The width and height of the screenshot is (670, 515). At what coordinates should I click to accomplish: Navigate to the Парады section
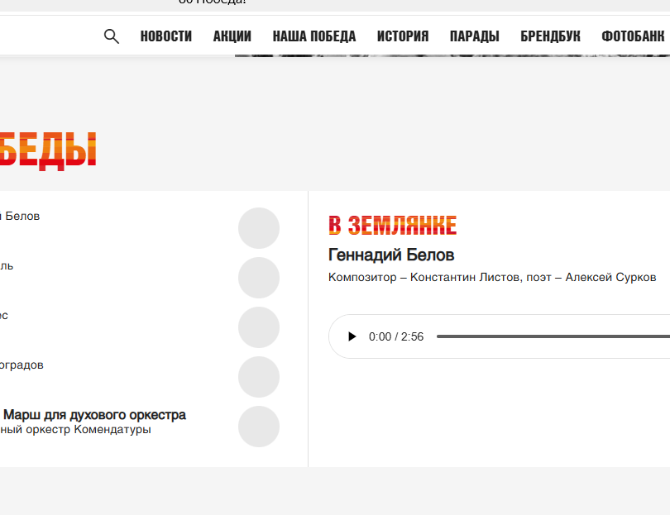pos(475,36)
